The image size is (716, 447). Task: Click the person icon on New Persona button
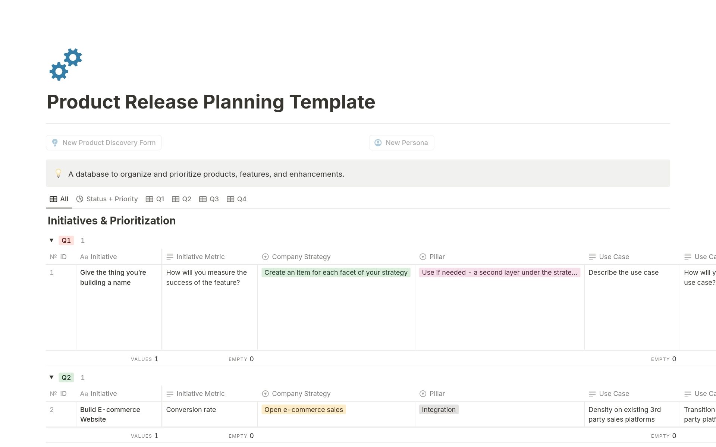(x=378, y=142)
